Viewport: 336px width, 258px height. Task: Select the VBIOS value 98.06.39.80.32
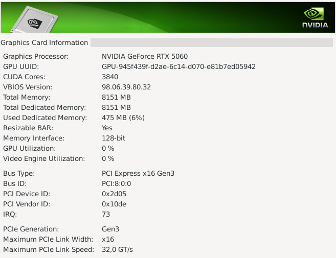[126, 87]
